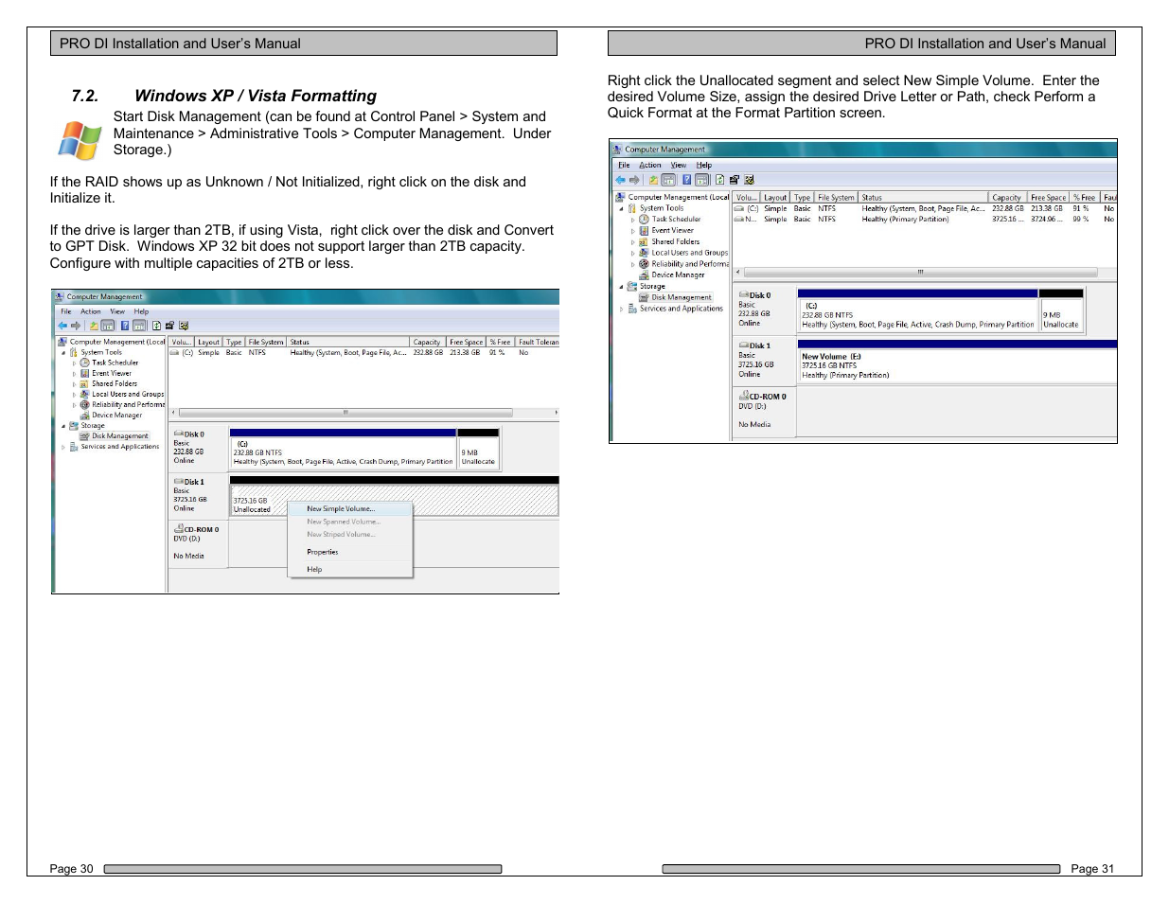
Task: Click the scrollbar left arrow, page 31 screenshot
Action: pos(738,272)
